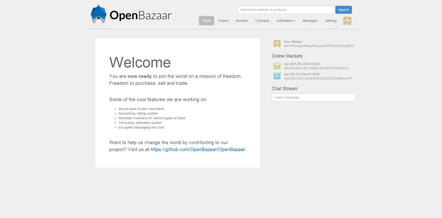Click 'Some of the cool features' line

158,99
